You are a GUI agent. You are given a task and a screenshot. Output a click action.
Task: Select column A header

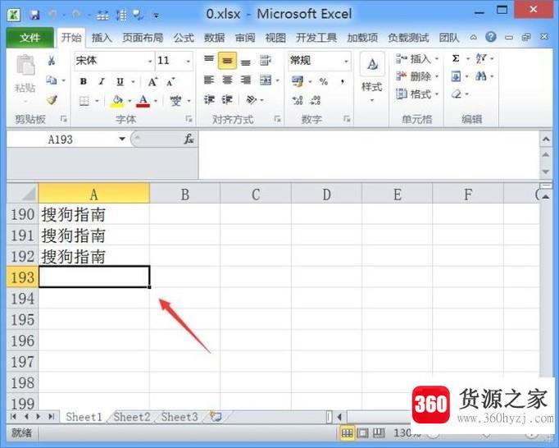pos(93,194)
